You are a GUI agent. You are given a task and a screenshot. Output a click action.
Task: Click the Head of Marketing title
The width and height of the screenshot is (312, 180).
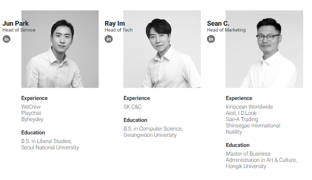pos(226,30)
